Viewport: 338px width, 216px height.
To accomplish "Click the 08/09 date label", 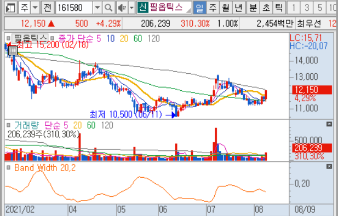I will [305, 209].
